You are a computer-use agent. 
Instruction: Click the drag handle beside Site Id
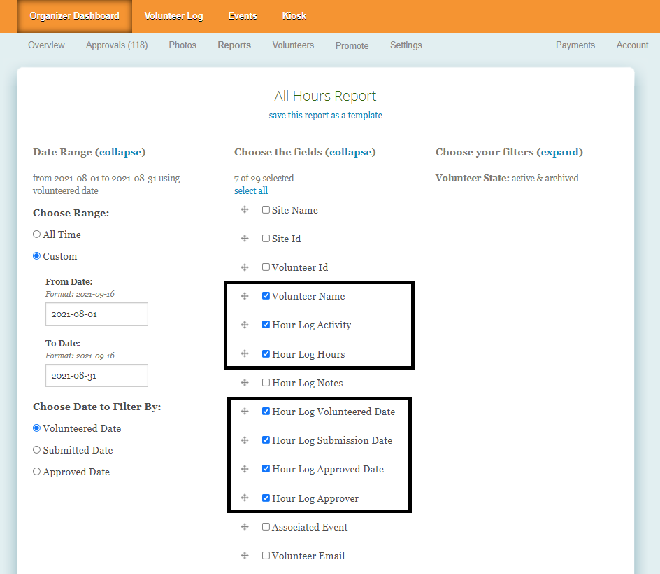click(245, 239)
